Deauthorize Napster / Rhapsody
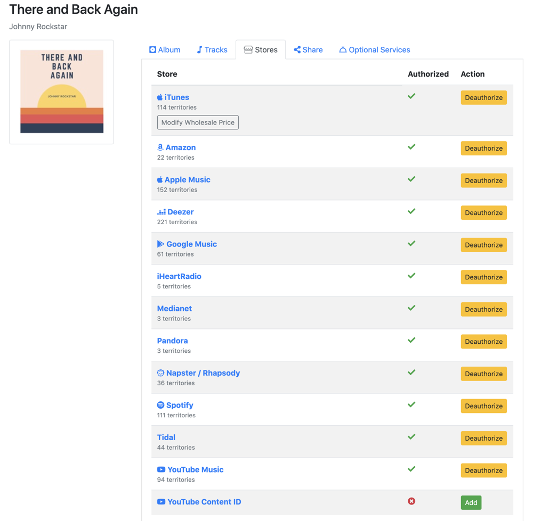This screenshot has height=521, width=533. click(x=484, y=374)
